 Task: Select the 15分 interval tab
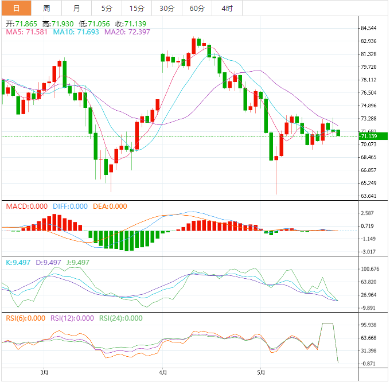click(x=136, y=8)
